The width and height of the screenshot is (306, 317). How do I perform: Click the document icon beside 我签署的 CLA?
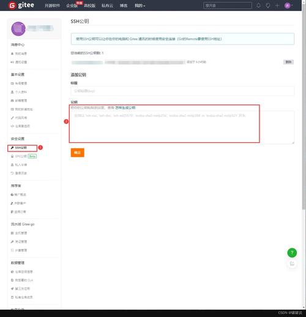(12, 280)
